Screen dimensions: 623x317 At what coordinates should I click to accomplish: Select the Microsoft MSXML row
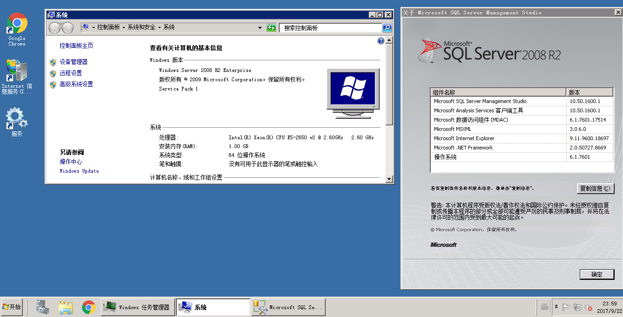tap(522, 129)
